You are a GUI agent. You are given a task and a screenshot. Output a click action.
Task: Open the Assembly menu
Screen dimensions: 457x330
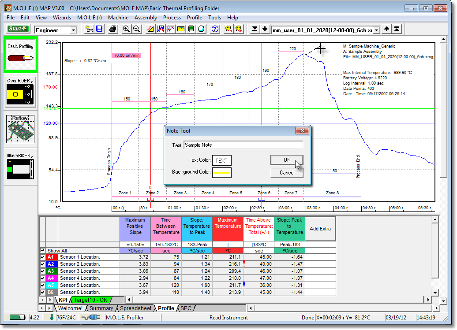(x=146, y=18)
